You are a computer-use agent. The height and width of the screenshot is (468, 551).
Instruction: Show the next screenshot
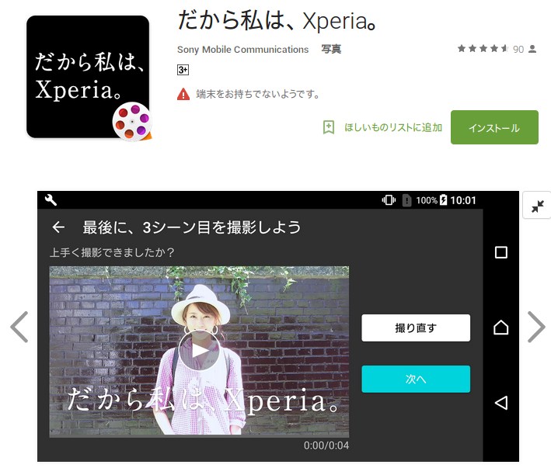coord(536,327)
